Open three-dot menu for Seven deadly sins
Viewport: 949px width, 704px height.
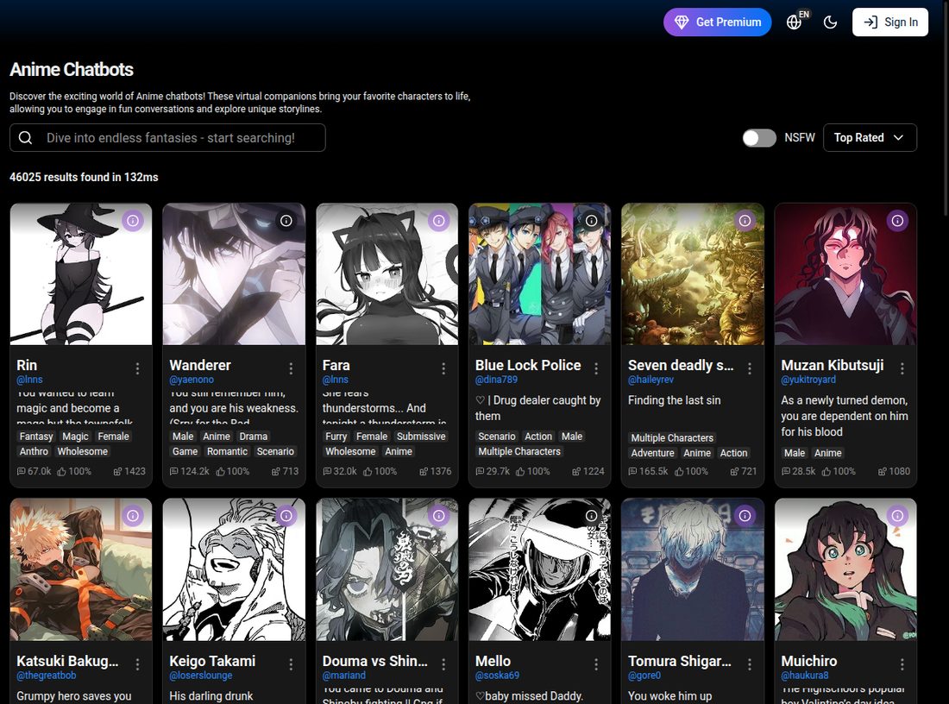click(x=749, y=368)
